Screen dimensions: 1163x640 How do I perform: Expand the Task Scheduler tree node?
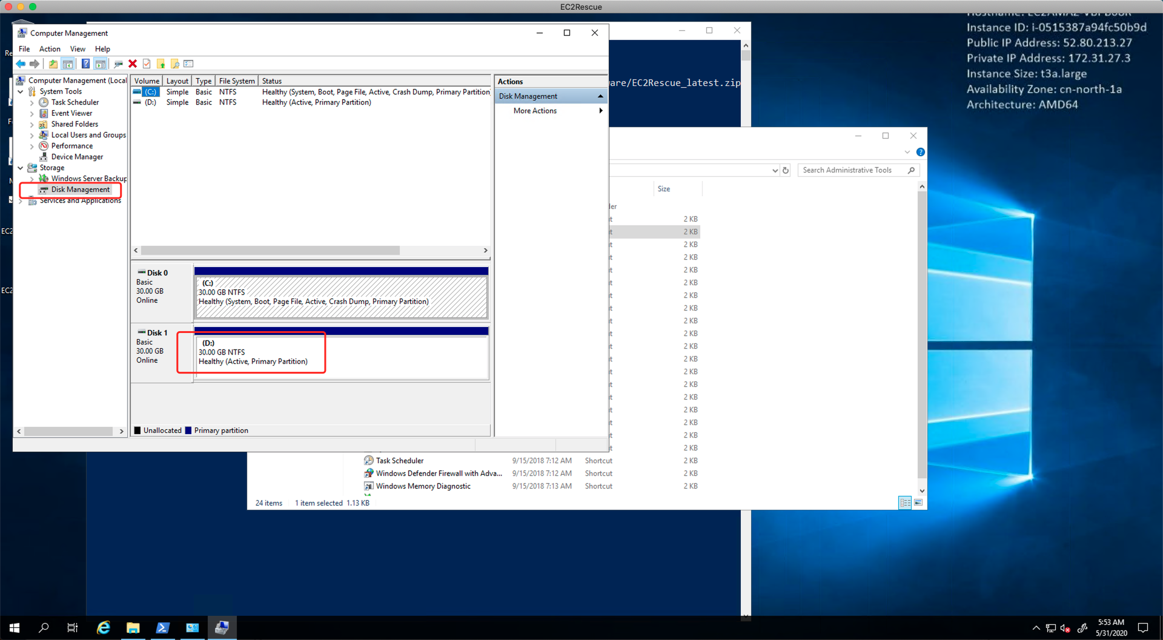(31, 103)
